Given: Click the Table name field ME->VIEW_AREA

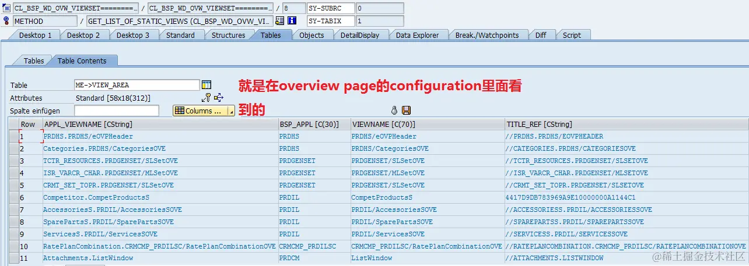Looking at the screenshot, I should [137, 85].
